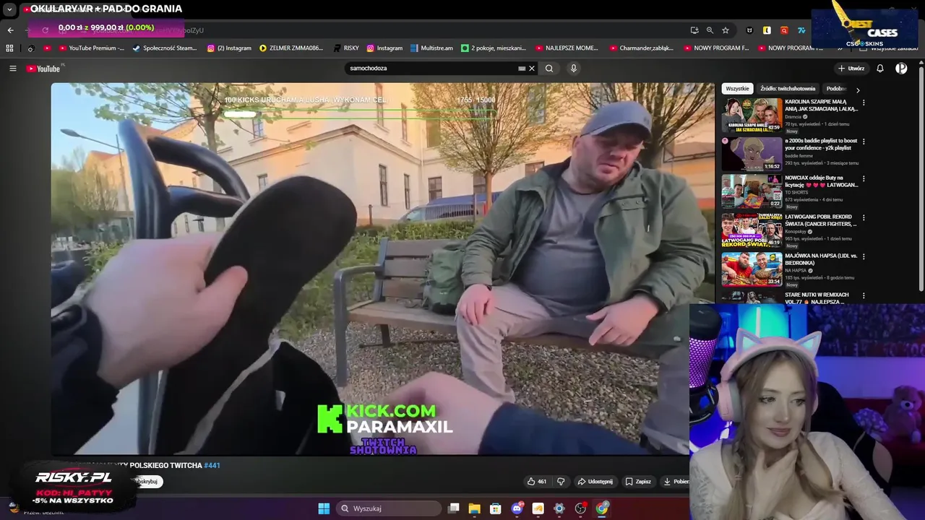The width and height of the screenshot is (925, 520).
Task: Click the Wyszukaj taskbar search box
Action: coord(390,508)
